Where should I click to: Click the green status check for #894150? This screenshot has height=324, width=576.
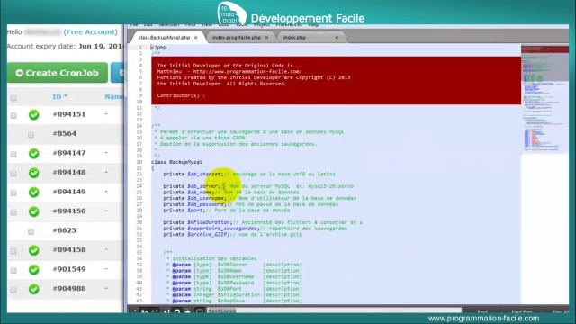[34, 211]
